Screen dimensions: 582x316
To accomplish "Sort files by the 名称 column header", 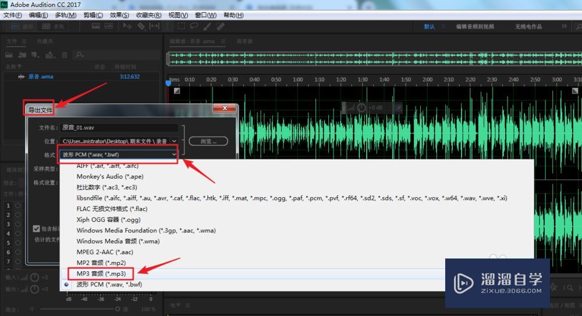I will tap(13, 67).
